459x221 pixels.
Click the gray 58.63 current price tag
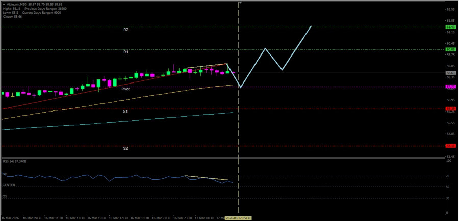click(450, 73)
